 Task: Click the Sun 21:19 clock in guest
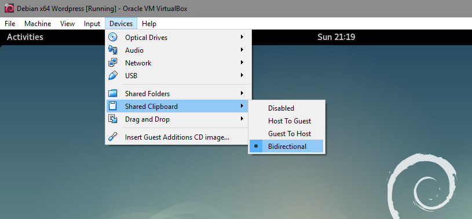point(336,37)
